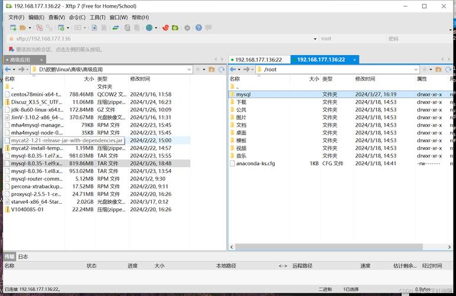Image resolution: width=456 pixels, height=296 pixels.
Task: Refresh the remote /root pane
Action: pyautogui.click(x=448, y=69)
